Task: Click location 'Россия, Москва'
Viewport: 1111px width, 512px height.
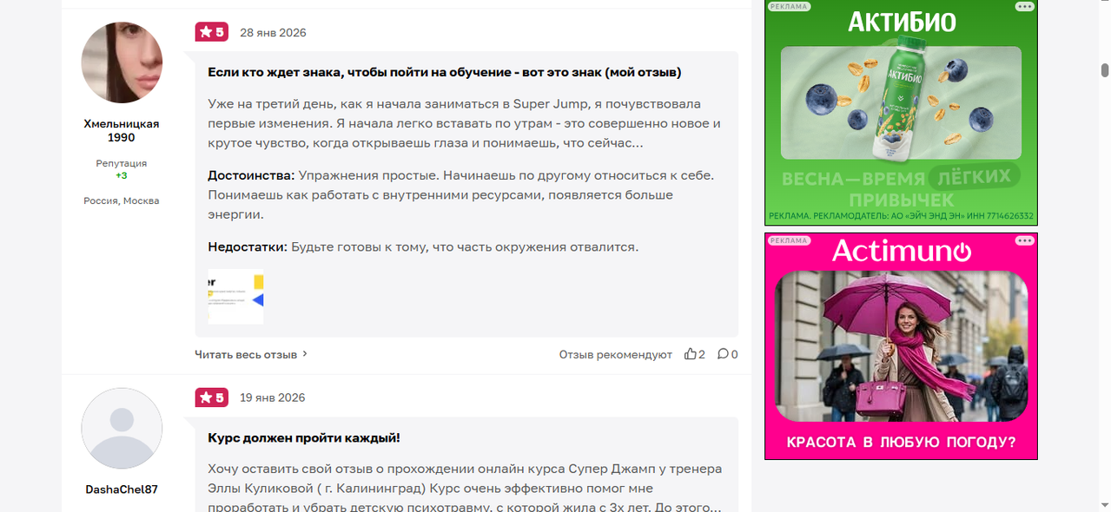Action: pos(122,200)
